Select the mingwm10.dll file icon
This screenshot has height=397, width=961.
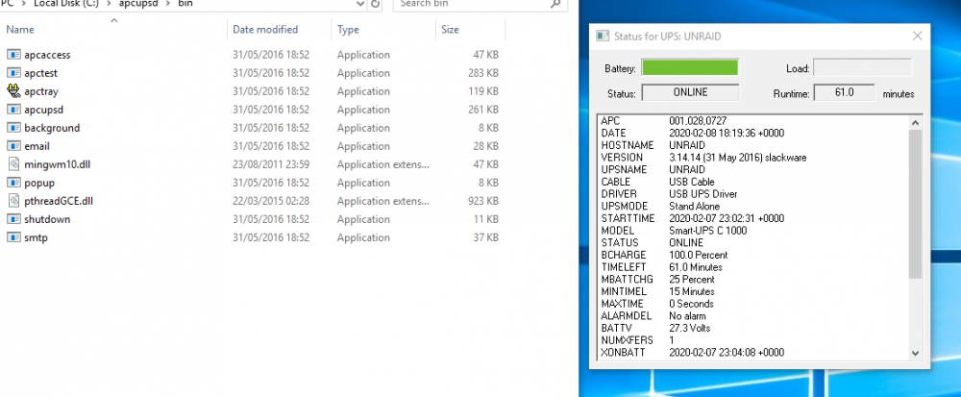pos(13,164)
